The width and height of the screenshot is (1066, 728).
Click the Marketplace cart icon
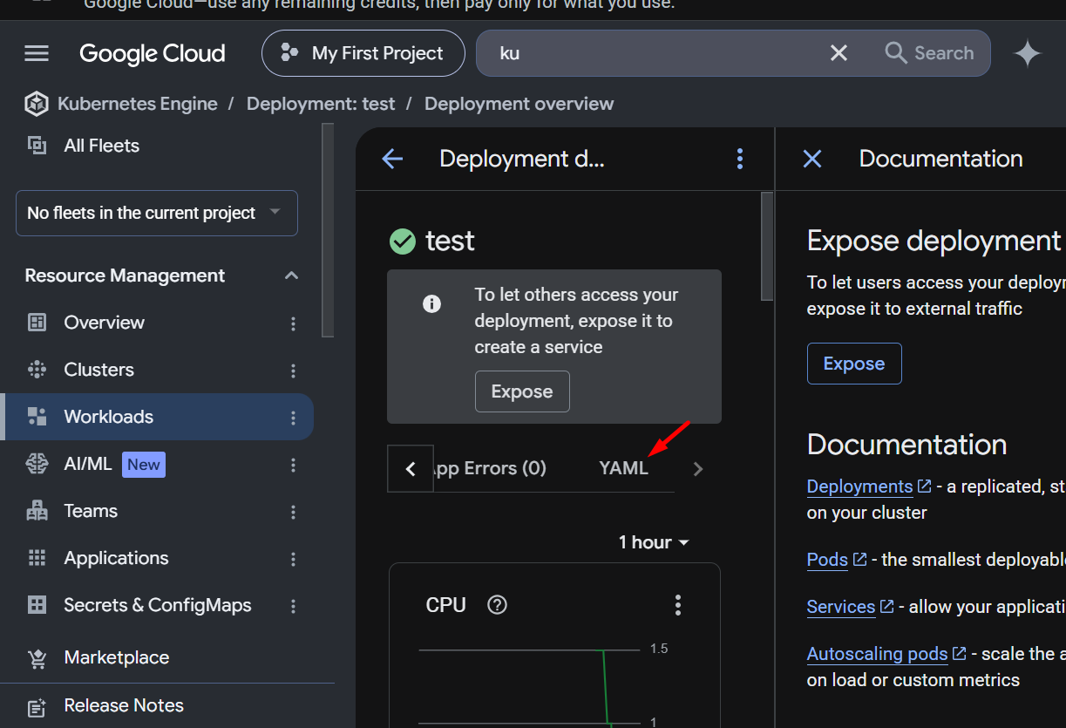pyautogui.click(x=37, y=658)
